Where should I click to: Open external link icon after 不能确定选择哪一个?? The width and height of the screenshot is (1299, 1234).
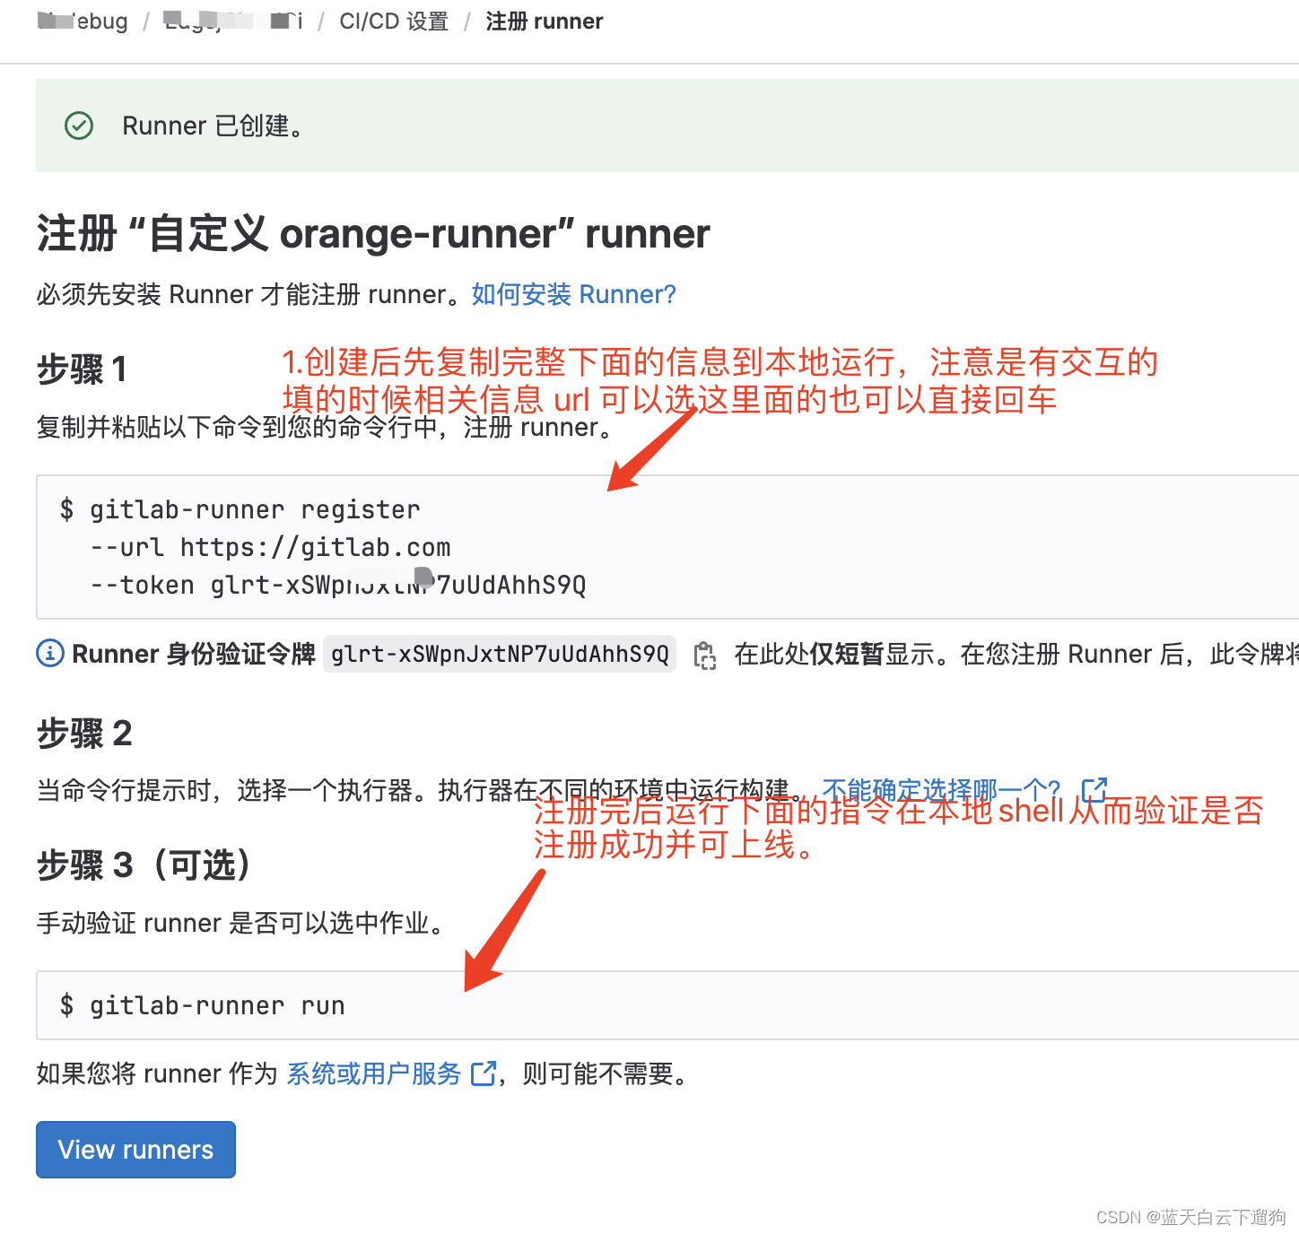pyautogui.click(x=1094, y=789)
